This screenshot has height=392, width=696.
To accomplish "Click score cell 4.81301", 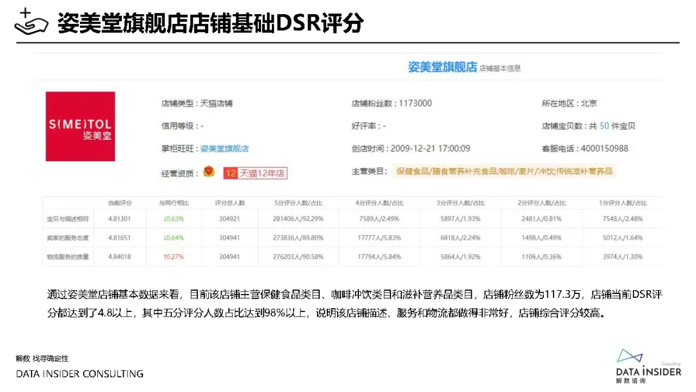I will coord(119,219).
